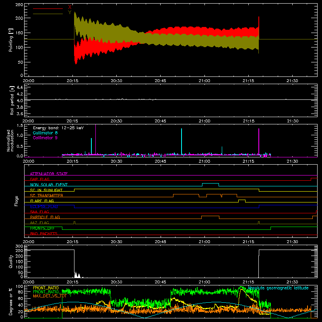Click the red X legend line
Image resolution: width=322 pixels, height=322 pixels.
tap(48, 8)
